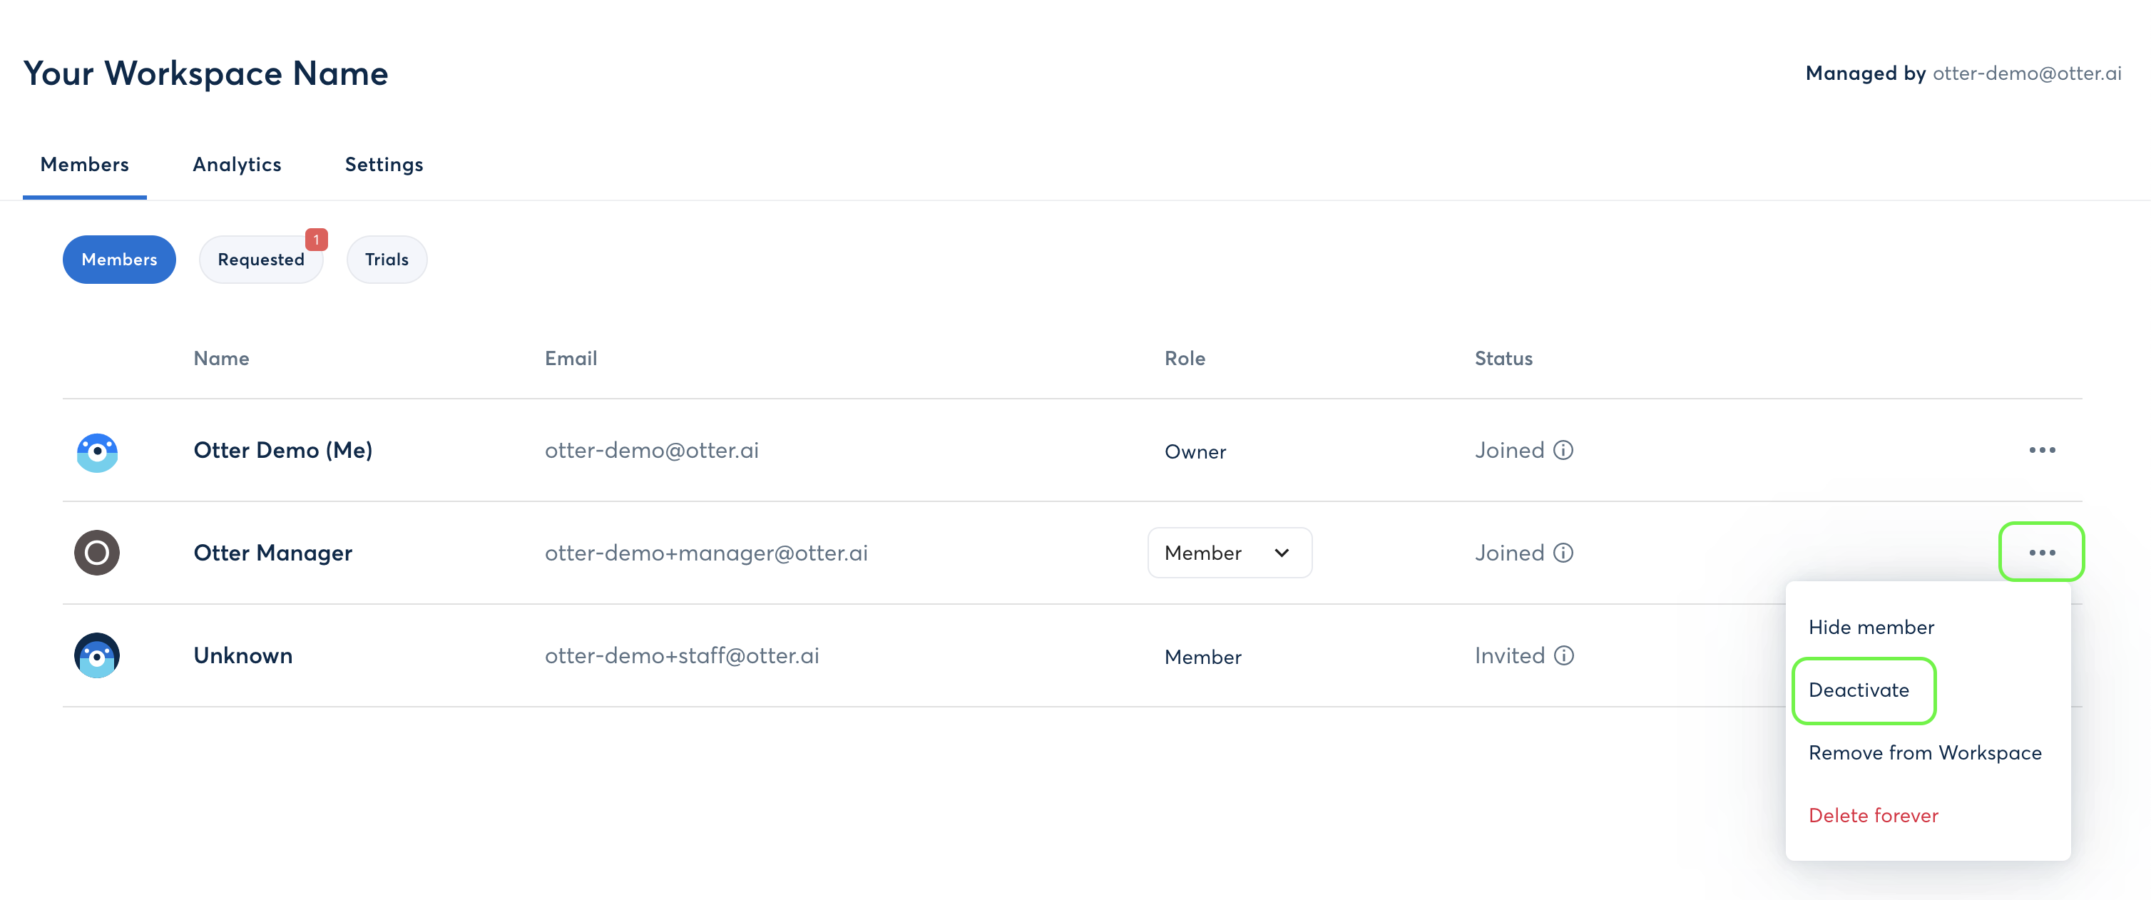The width and height of the screenshot is (2151, 900).
Task: Select Remove from Workspace option
Action: tap(1924, 752)
